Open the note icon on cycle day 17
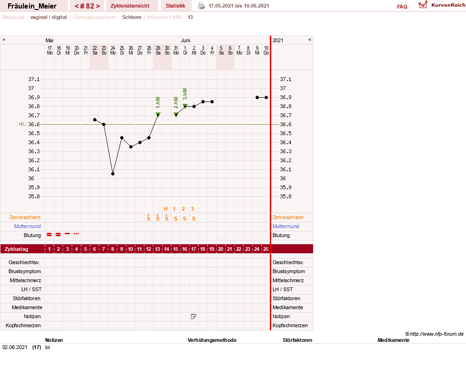466x368 pixels. click(193, 317)
